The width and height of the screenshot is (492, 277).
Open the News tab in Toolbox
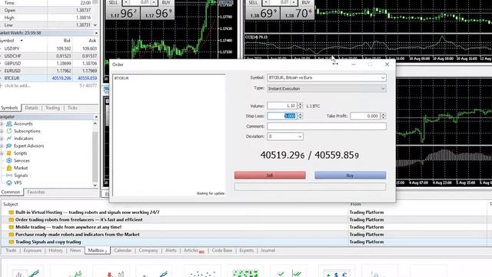pyautogui.click(x=75, y=251)
